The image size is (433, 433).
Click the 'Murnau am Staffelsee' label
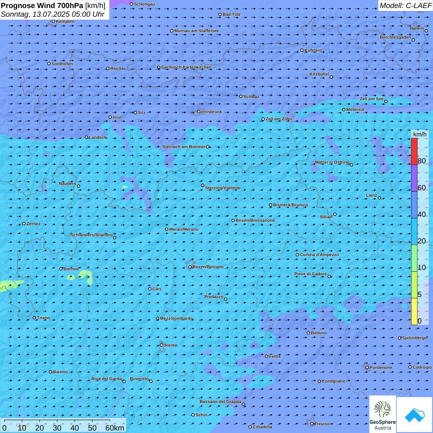pos(197,31)
